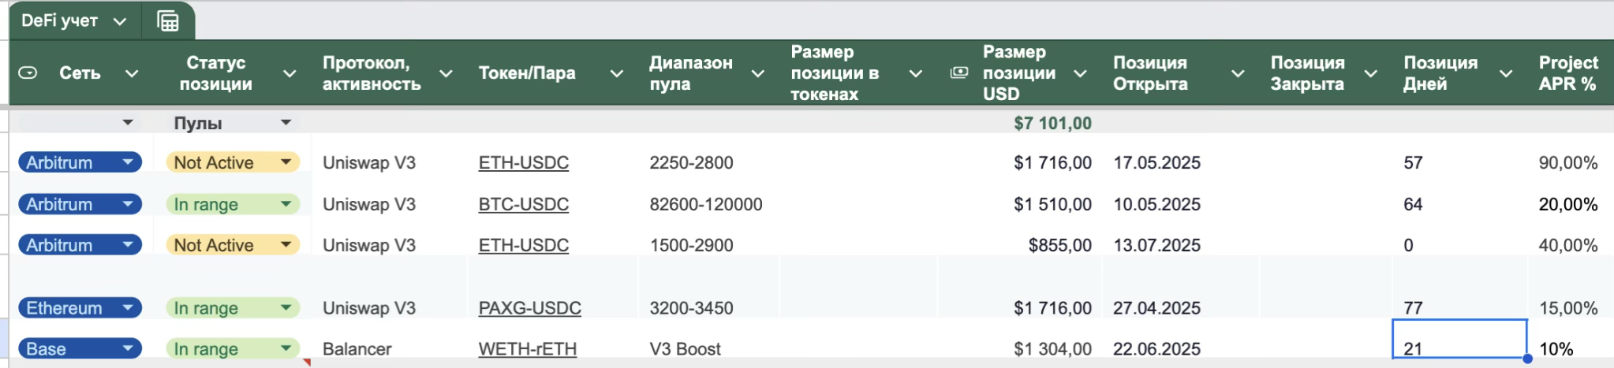This screenshot has width=1614, height=368.
Task: Open the Base network chip dropdown
Action: point(128,348)
